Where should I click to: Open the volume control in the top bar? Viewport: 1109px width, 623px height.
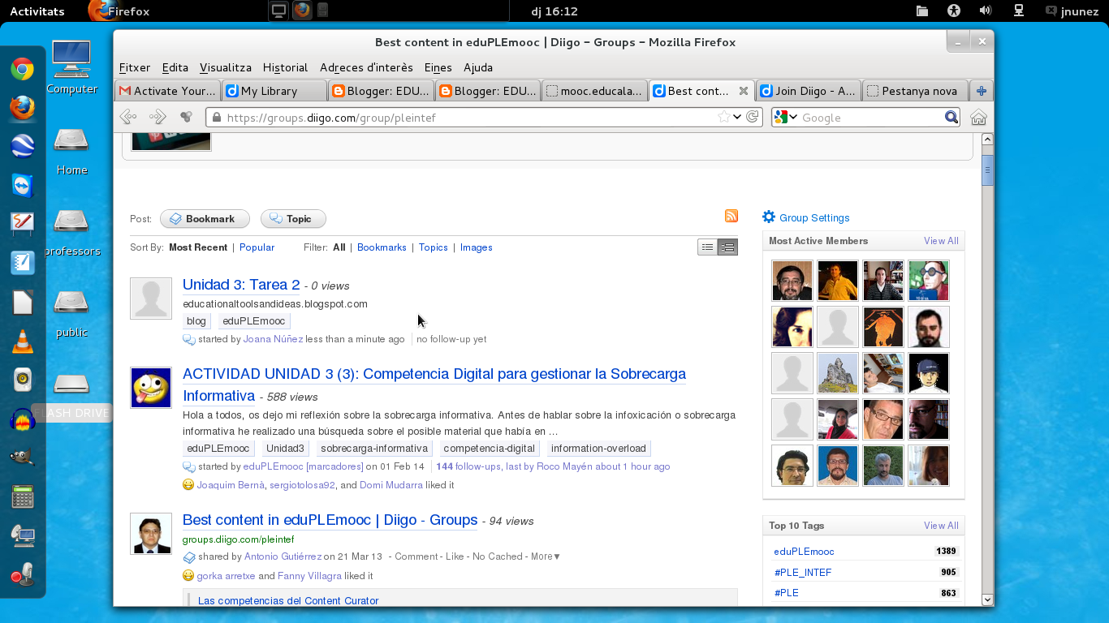pos(986,11)
